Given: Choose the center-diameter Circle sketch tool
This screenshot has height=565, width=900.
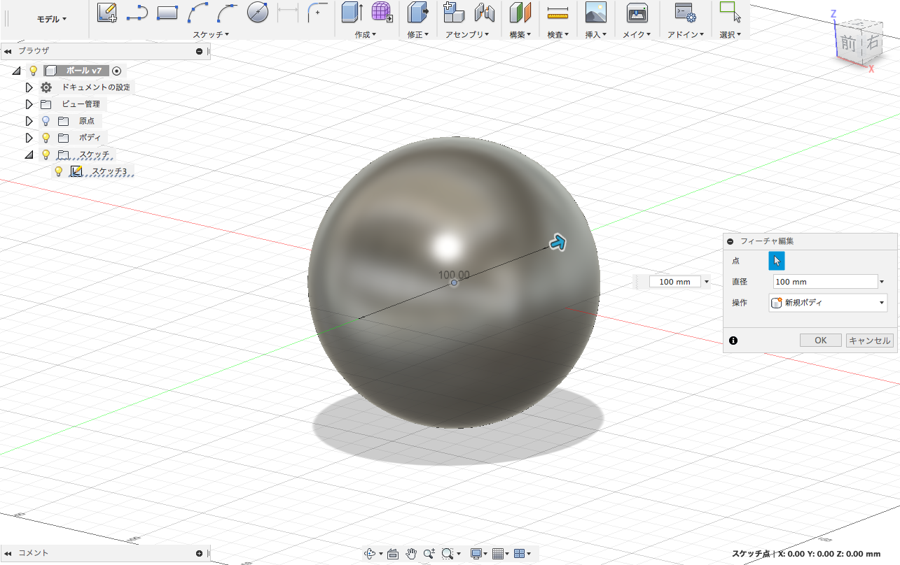Looking at the screenshot, I should point(258,12).
